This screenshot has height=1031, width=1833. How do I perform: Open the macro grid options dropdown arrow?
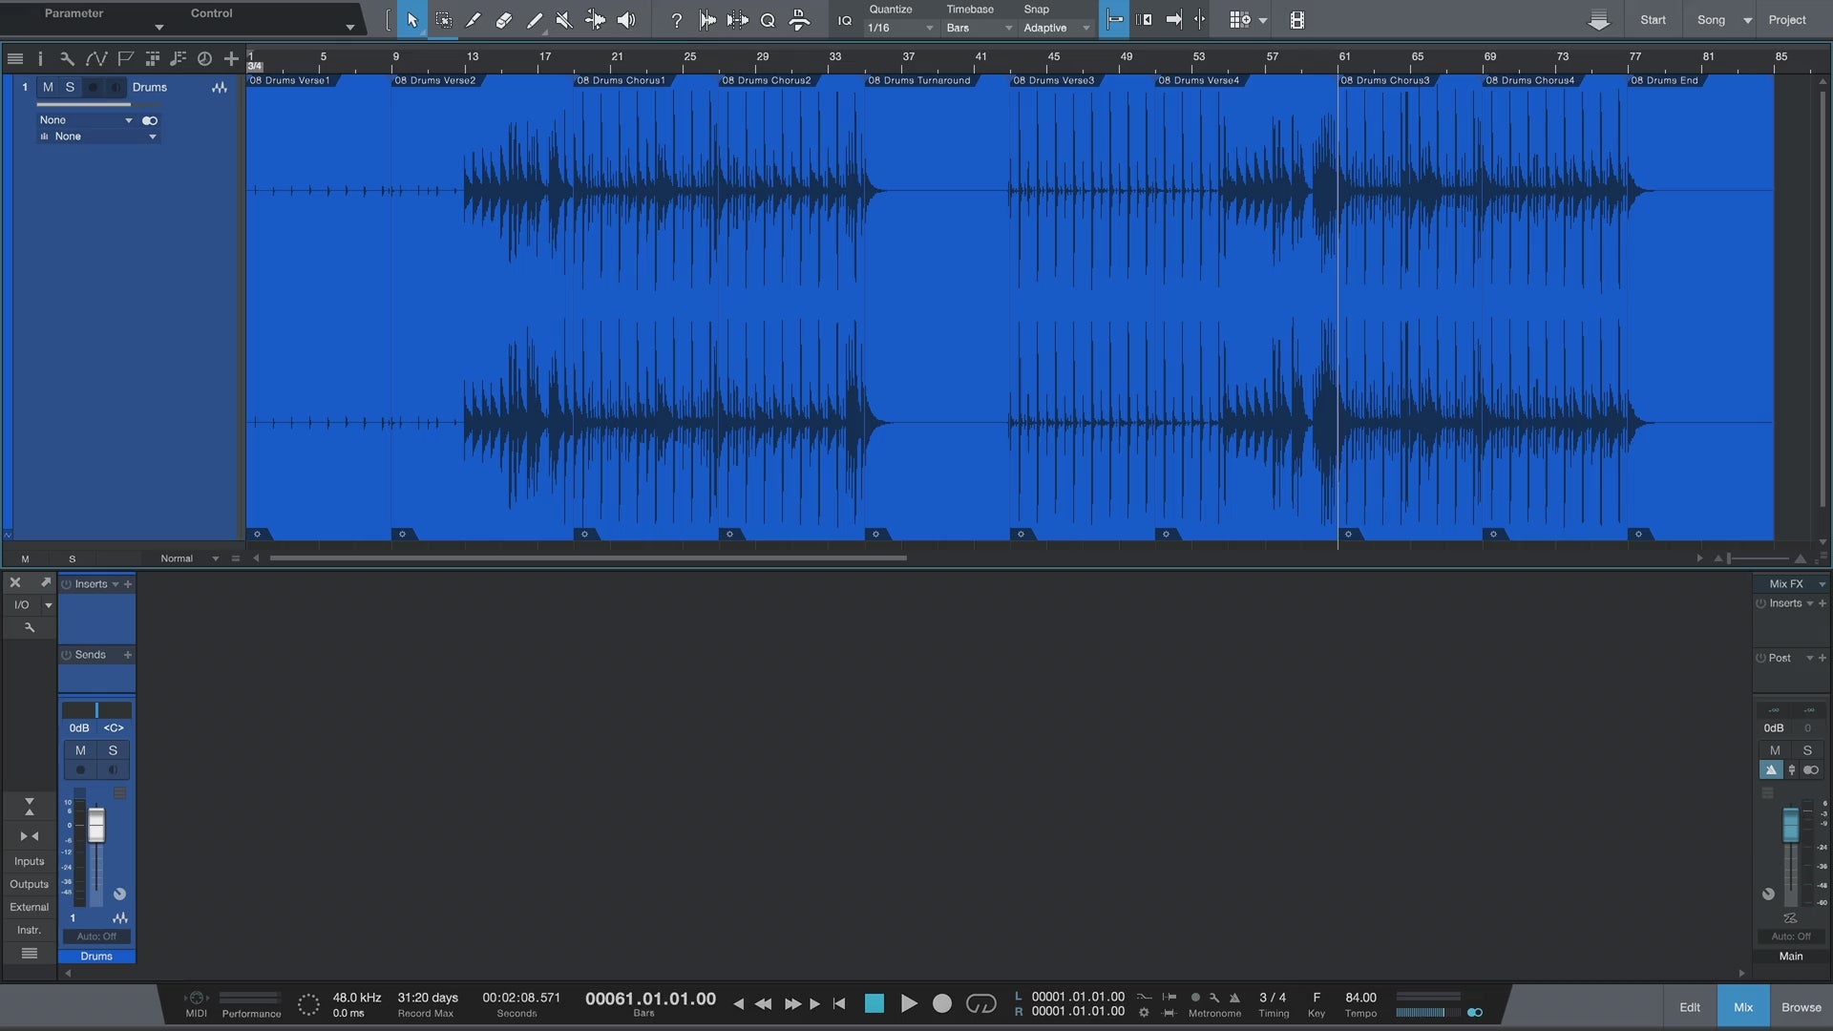pyautogui.click(x=1263, y=21)
